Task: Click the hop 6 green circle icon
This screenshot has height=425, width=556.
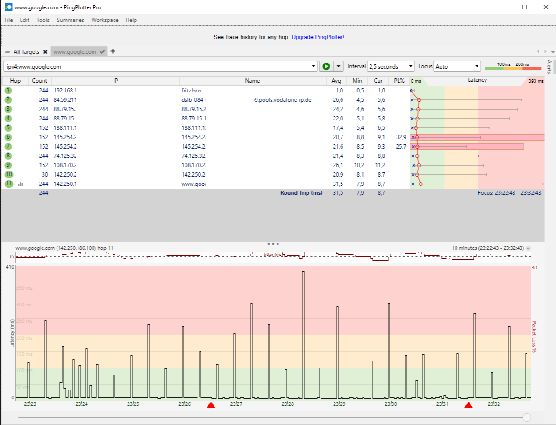Action: (x=8, y=137)
